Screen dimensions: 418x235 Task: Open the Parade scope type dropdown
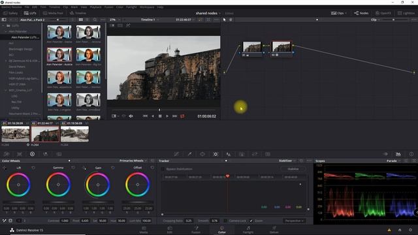click(x=394, y=161)
